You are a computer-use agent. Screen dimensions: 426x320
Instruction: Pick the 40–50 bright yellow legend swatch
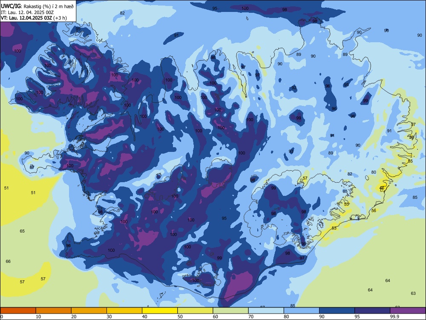(160, 311)
